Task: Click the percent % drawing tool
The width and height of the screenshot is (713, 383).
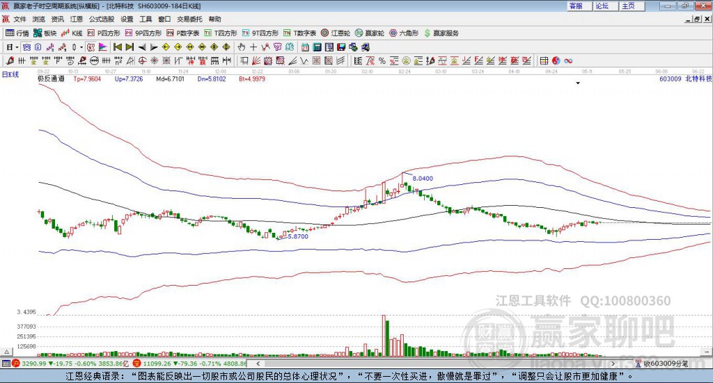Action: click(382, 60)
